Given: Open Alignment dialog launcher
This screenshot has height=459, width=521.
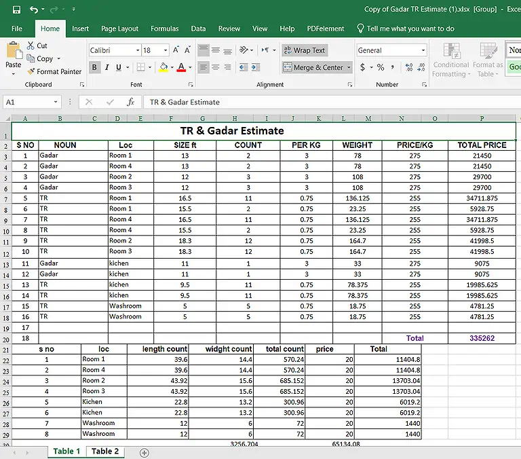Looking at the screenshot, I should [350, 85].
